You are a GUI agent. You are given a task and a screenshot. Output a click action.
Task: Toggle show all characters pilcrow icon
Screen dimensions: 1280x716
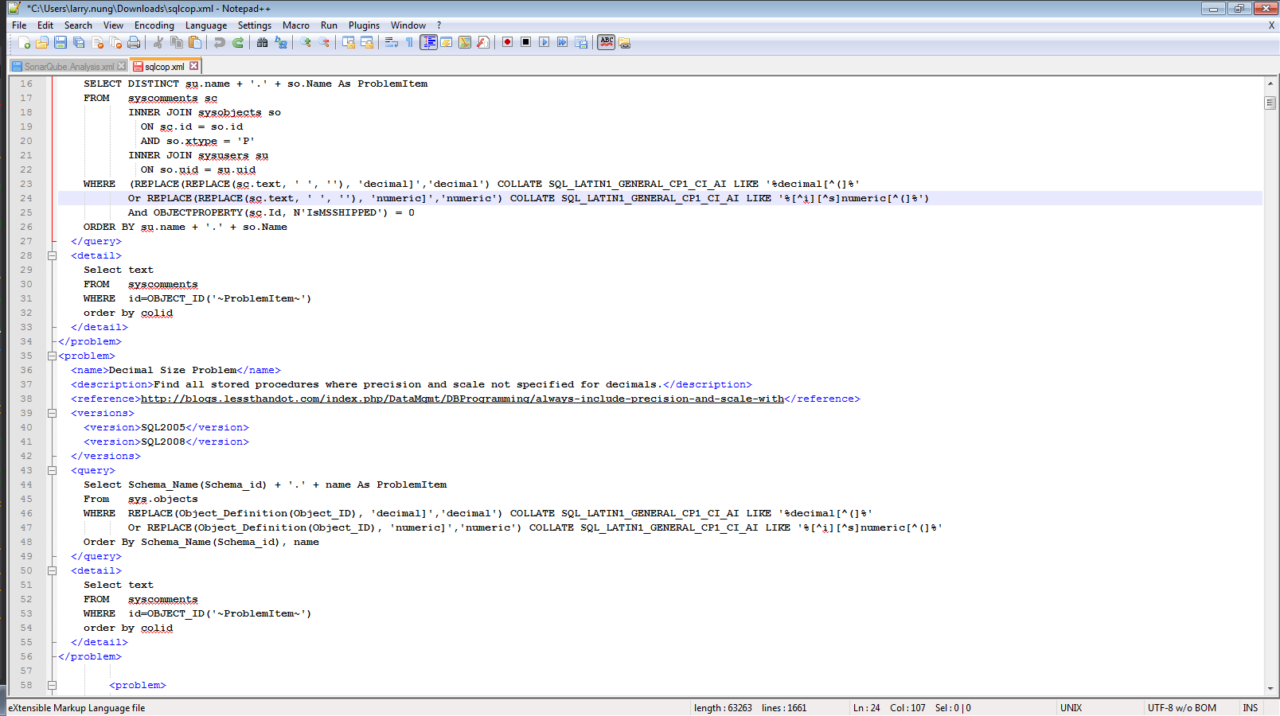click(410, 42)
